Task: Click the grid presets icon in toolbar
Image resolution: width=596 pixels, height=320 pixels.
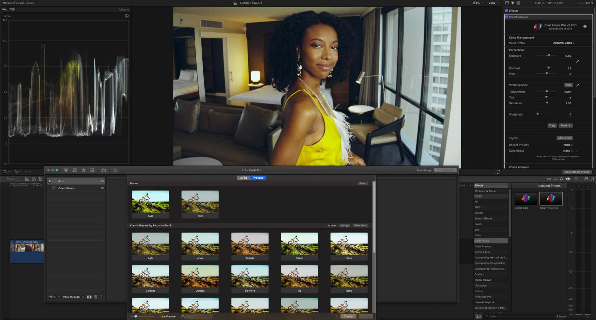Action: click(115, 170)
